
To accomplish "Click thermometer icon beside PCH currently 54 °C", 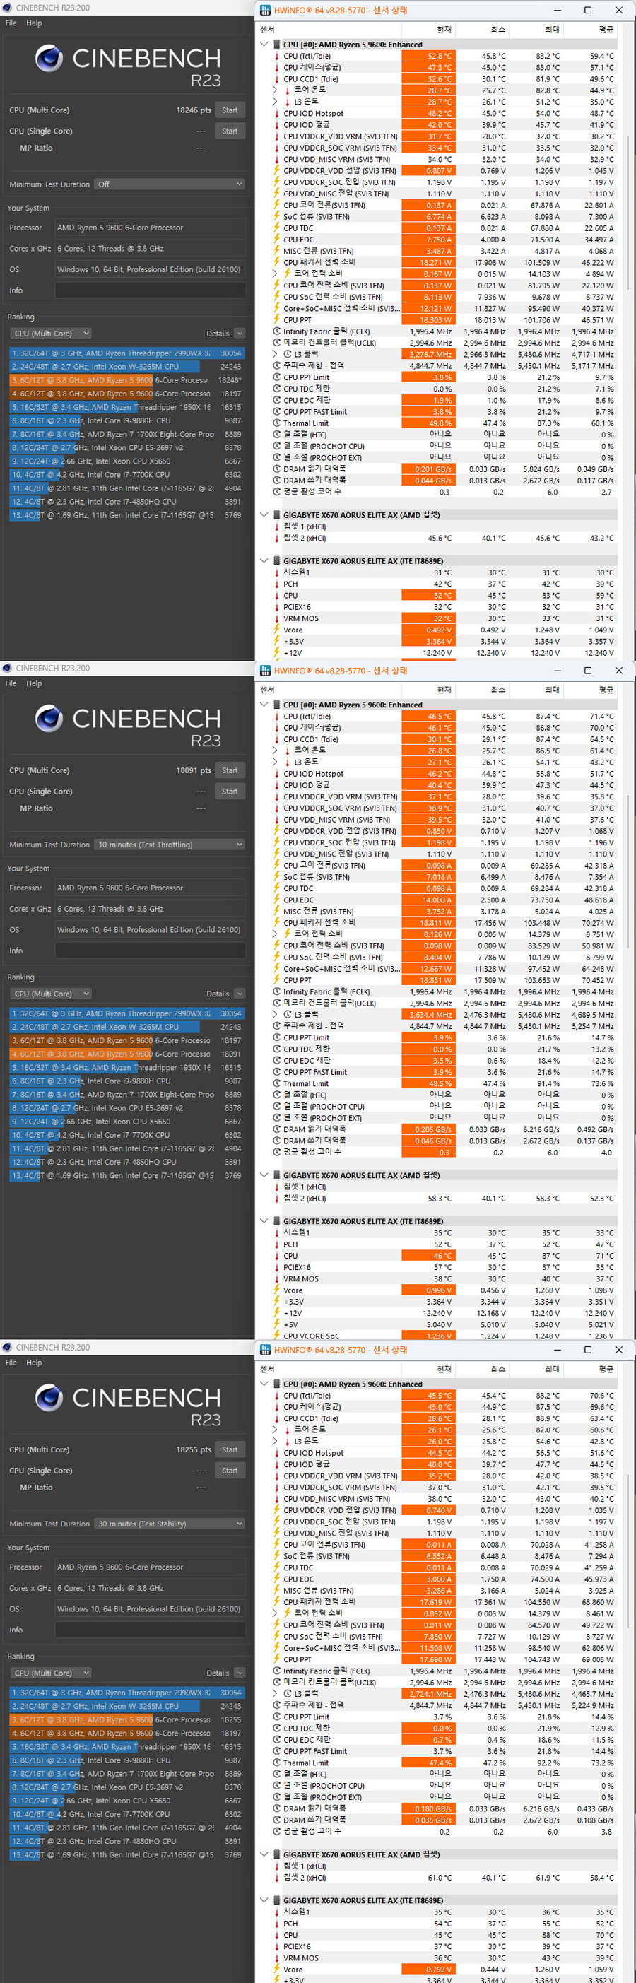I will click(x=277, y=1924).
